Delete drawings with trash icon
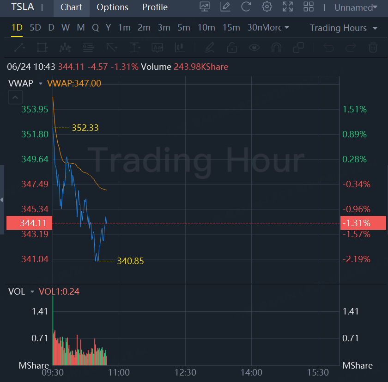 point(373,47)
